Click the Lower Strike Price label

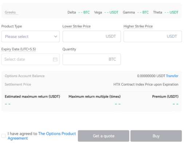point(76,26)
